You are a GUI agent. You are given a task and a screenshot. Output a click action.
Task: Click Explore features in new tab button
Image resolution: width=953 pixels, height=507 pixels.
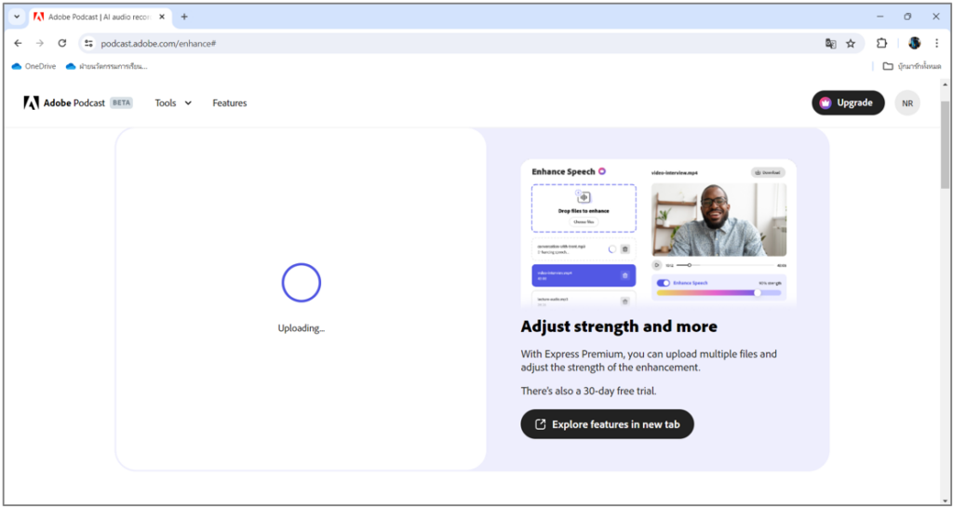607,424
